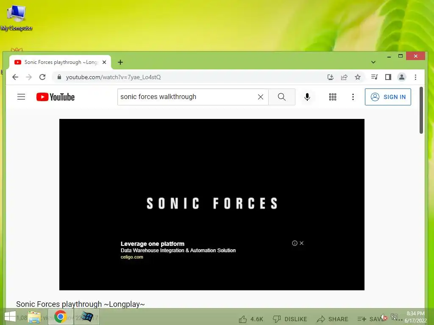Click the Windows flag taskbar app icon
Image resolution: width=434 pixels, height=325 pixels.
click(86, 317)
